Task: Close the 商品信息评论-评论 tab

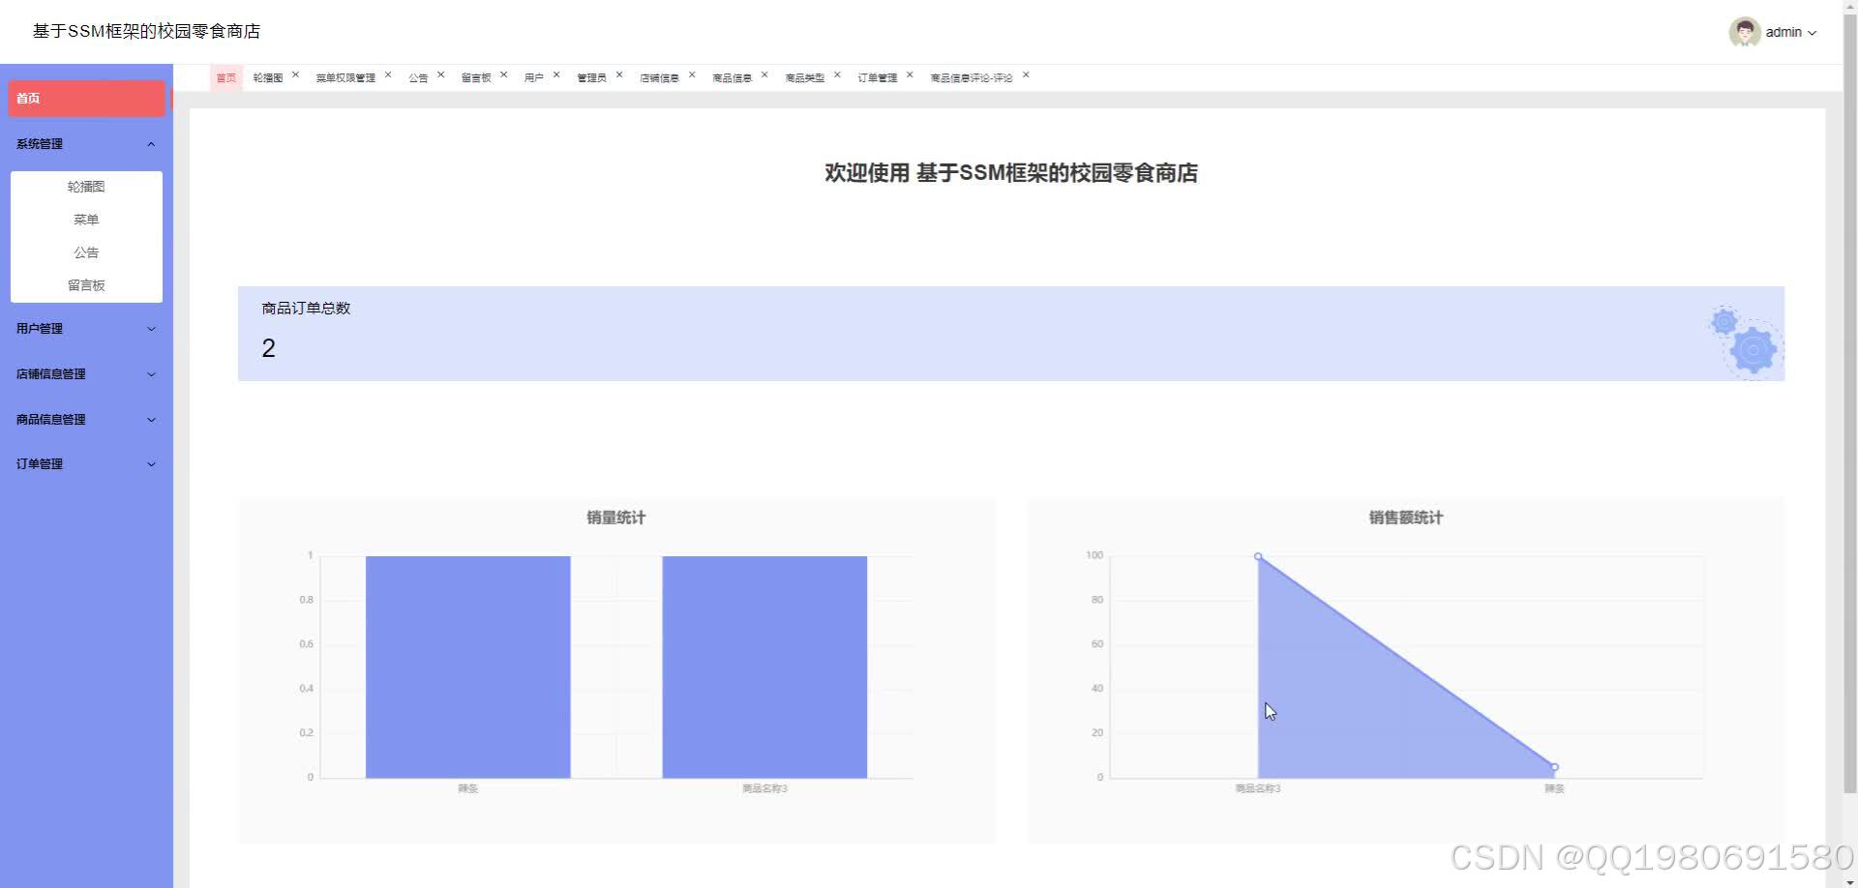Action: point(1027,74)
